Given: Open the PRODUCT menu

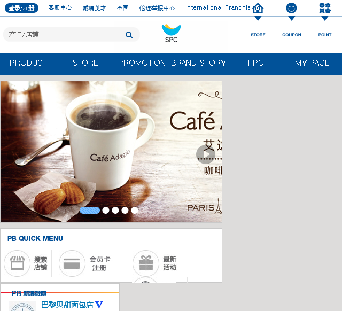Looking at the screenshot, I should [28, 63].
